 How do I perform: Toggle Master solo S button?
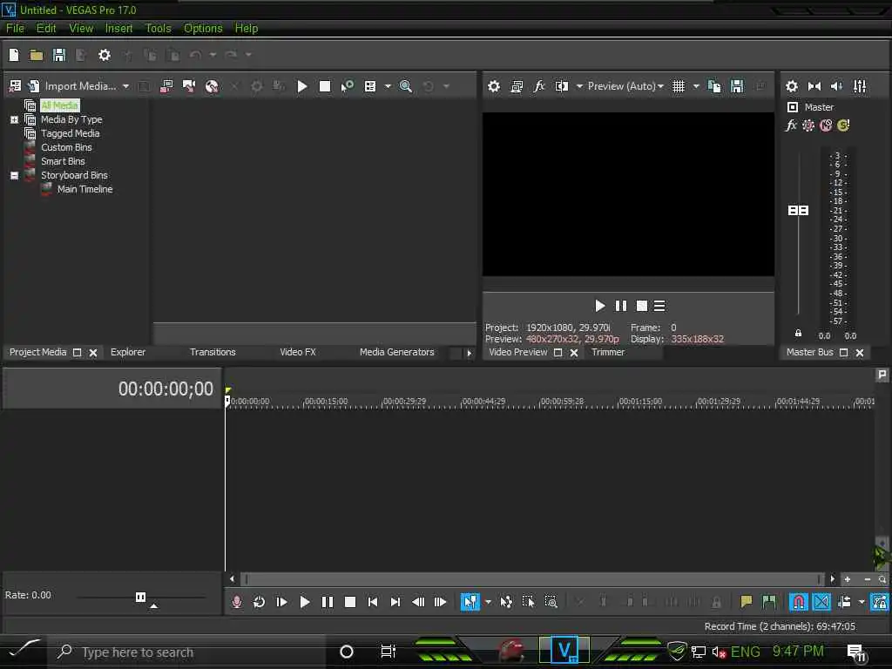843,125
